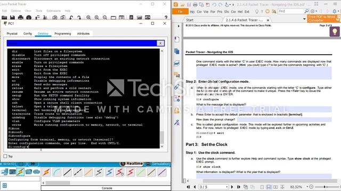Screen dimensions: 341x191
Task: Print from the Packet Tracer toolbar
Action: coord(21,18)
